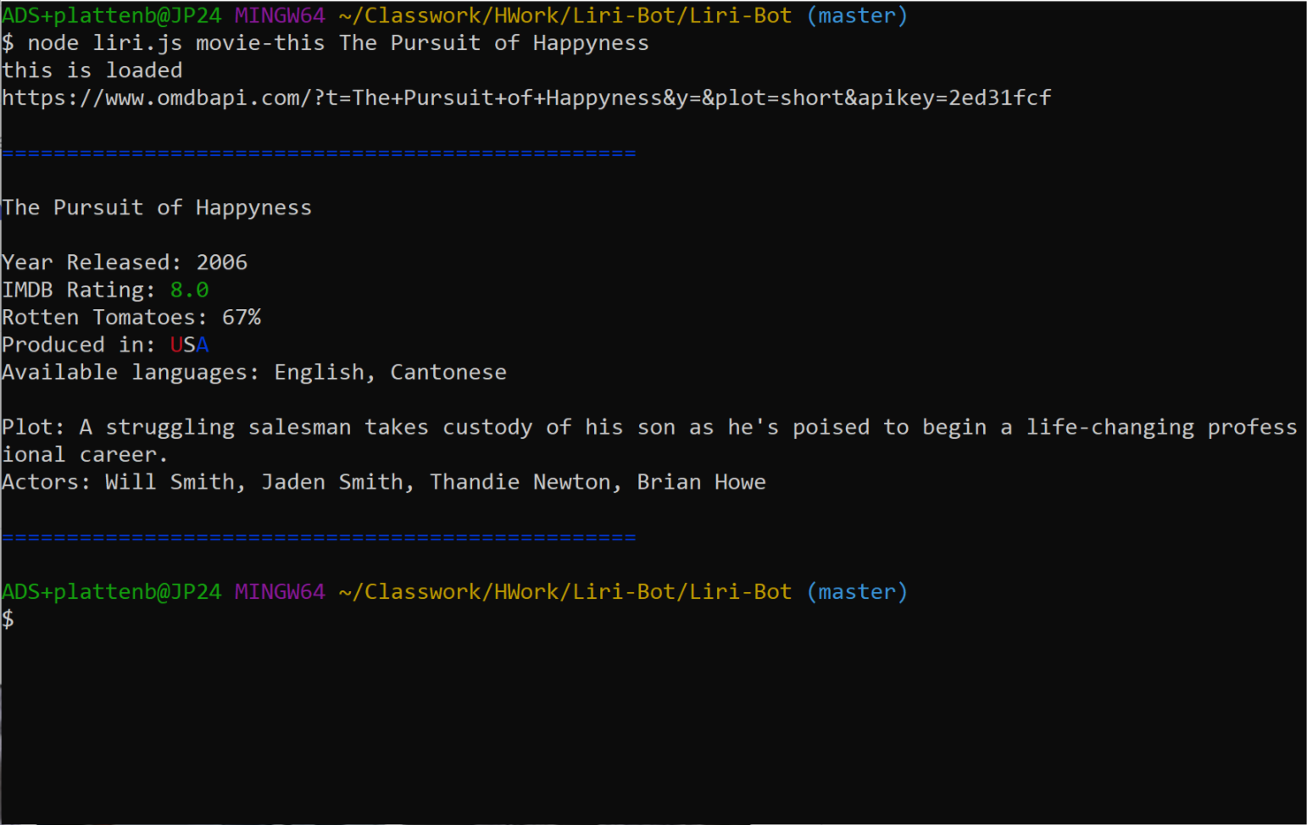Select the actor name Will Smith
The height and width of the screenshot is (825, 1307).
170,481
